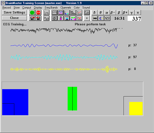The width and height of the screenshot is (154, 133).
Task: Click the yellow high-frequency waveform trace
Action: tap(64, 69)
